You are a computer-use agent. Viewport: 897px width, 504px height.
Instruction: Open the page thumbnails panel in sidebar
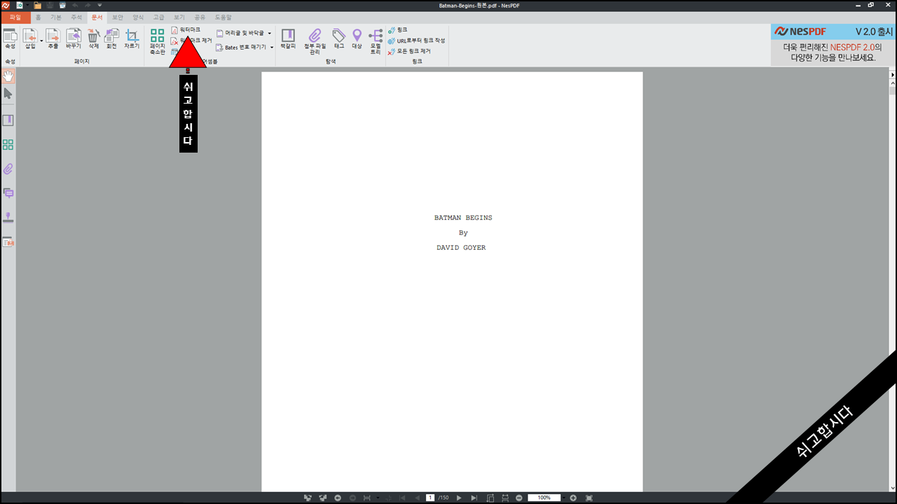[x=8, y=145]
